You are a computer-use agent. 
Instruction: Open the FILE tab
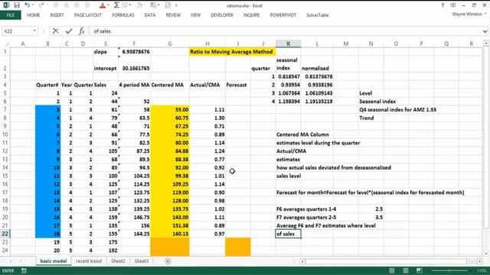[10, 15]
